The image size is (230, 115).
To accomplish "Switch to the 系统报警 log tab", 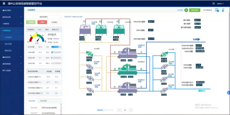I will tap(43, 101).
